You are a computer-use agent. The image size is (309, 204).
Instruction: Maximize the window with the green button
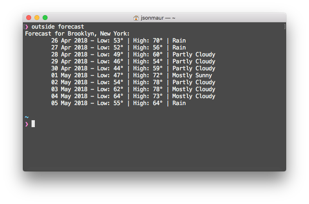click(x=45, y=18)
